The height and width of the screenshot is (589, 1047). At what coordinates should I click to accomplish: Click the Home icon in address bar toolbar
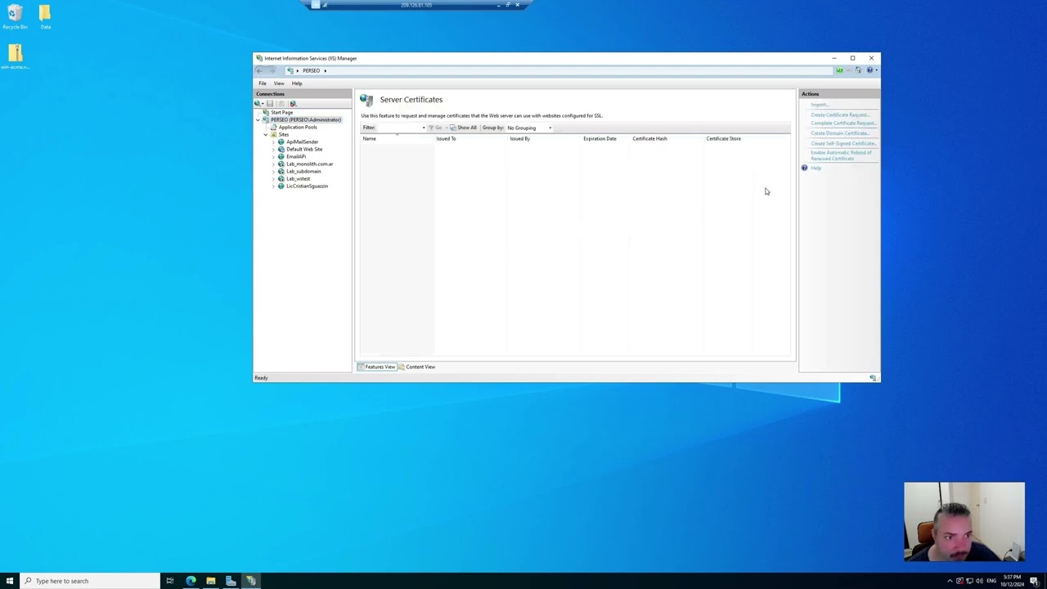858,70
